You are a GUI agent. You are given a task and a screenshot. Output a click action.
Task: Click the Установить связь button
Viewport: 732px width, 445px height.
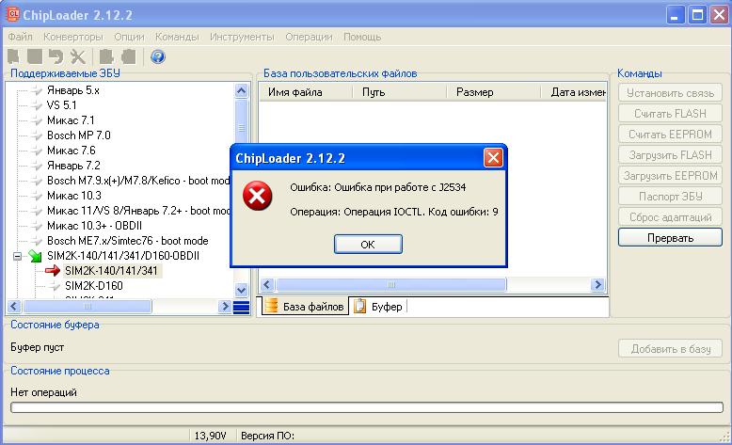click(x=670, y=93)
